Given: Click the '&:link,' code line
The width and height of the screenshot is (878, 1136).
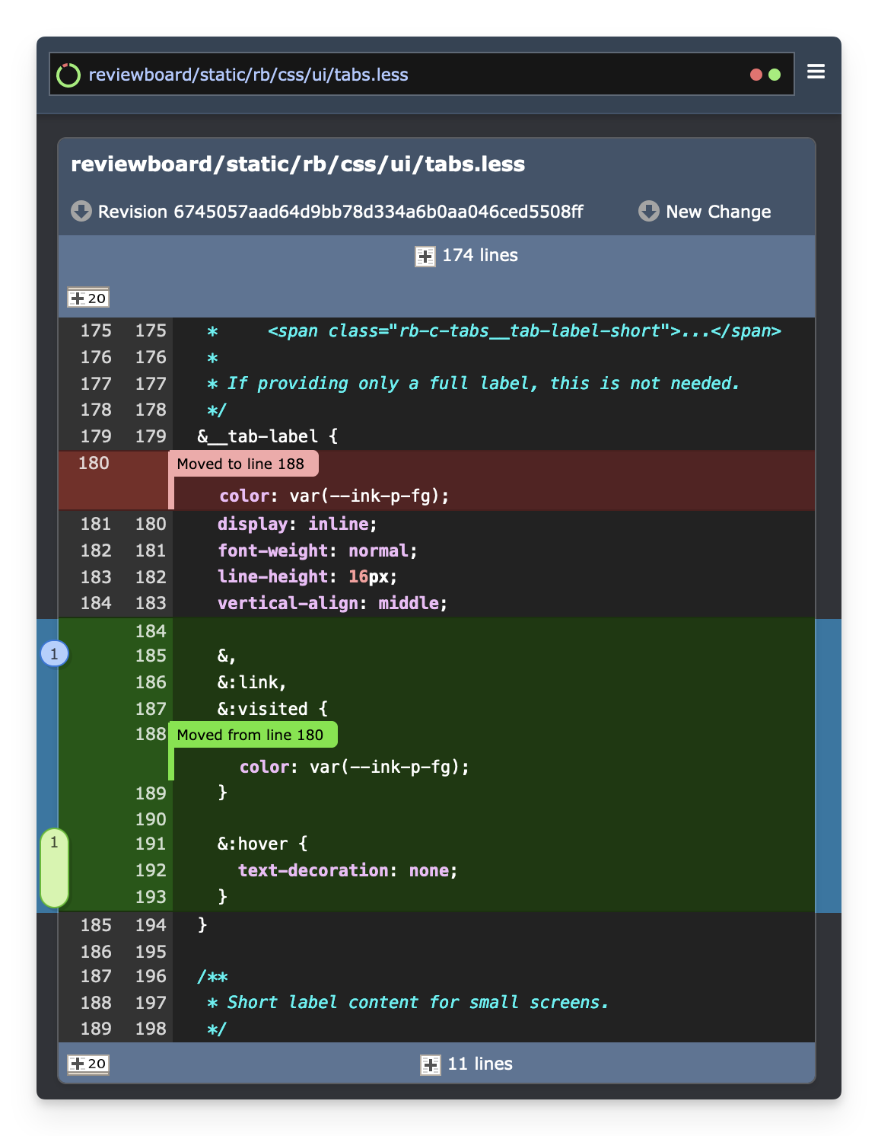Looking at the screenshot, I should (252, 682).
